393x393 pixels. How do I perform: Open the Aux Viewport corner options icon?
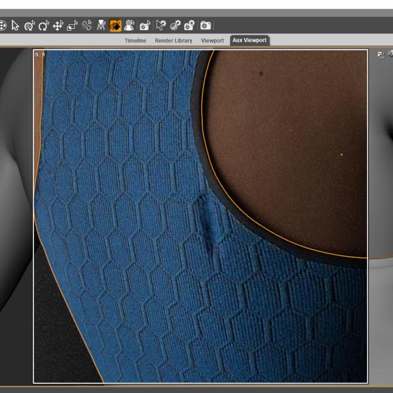pos(381,55)
